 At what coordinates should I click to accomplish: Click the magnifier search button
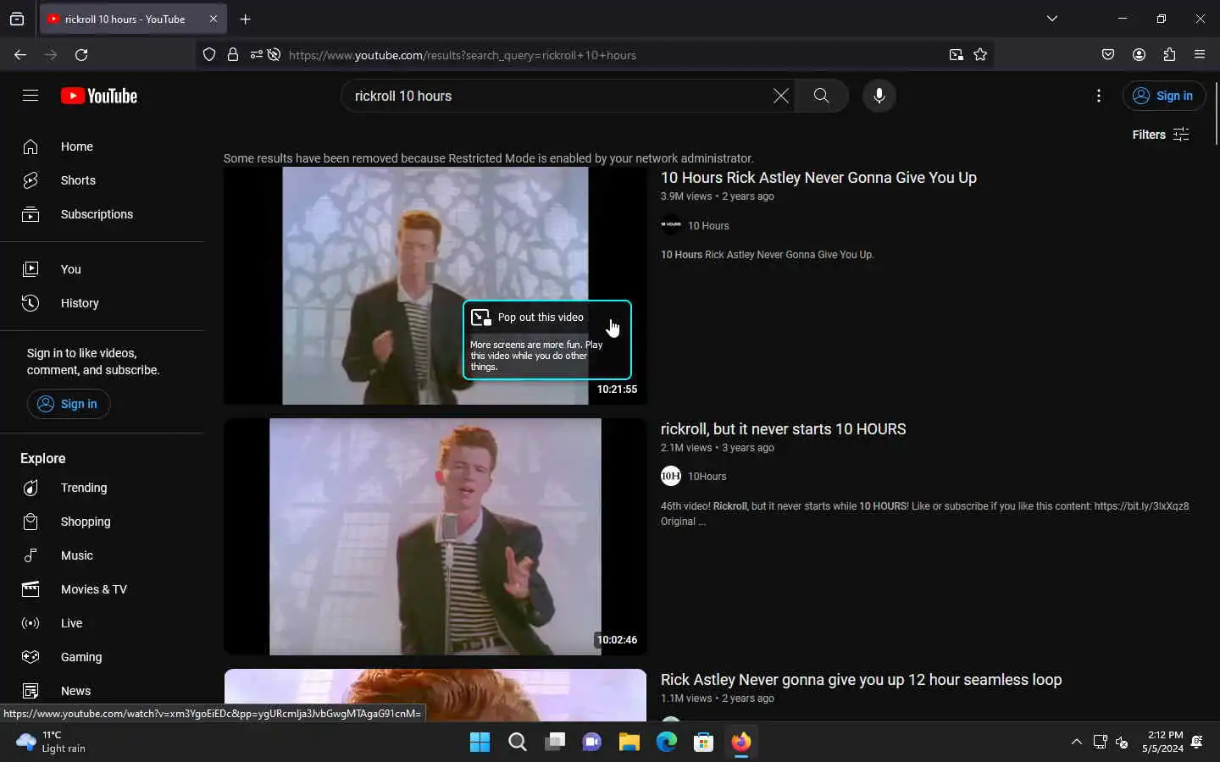pos(821,96)
